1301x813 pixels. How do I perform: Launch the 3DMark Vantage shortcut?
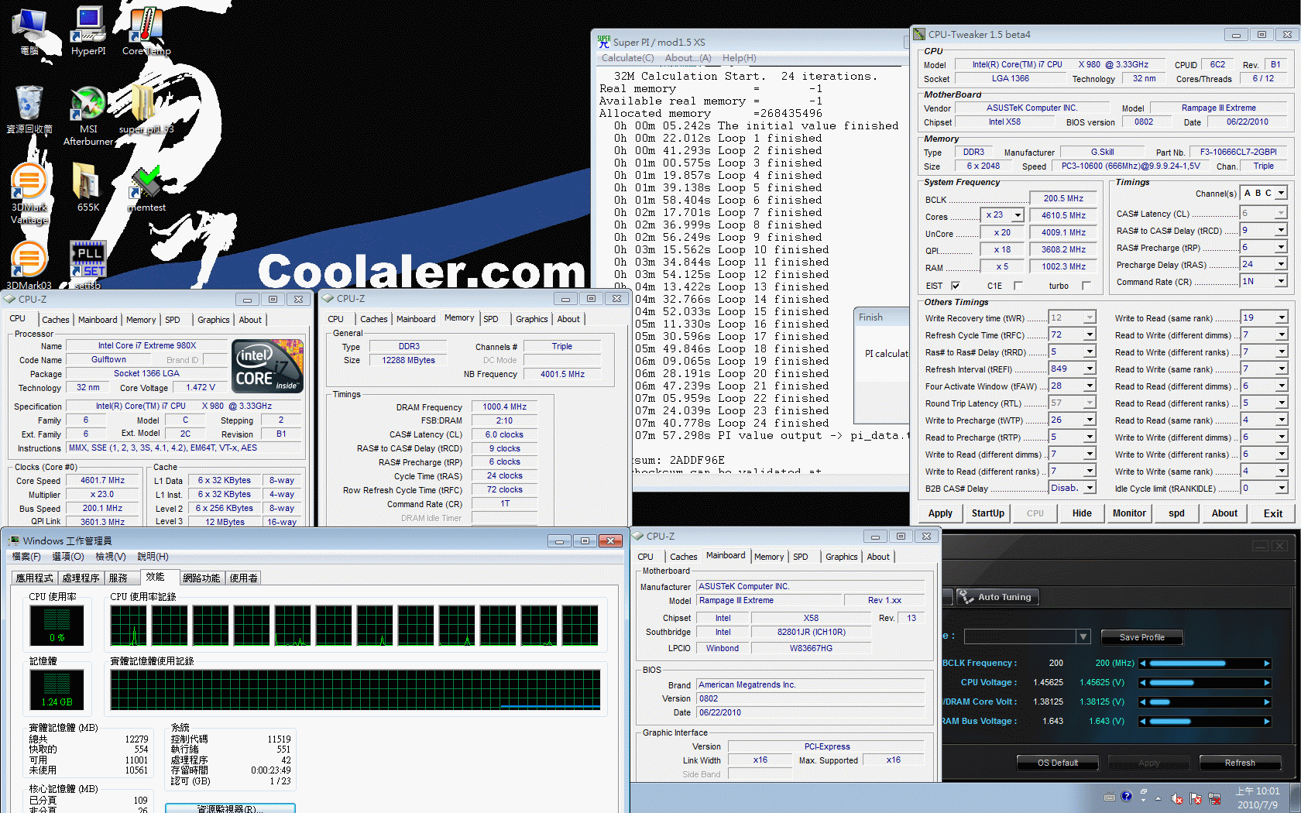click(29, 193)
